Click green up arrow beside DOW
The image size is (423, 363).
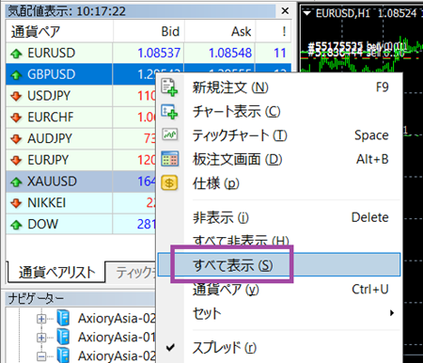pyautogui.click(x=16, y=225)
